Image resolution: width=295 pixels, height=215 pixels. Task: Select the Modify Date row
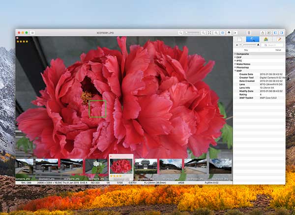coord(259,91)
